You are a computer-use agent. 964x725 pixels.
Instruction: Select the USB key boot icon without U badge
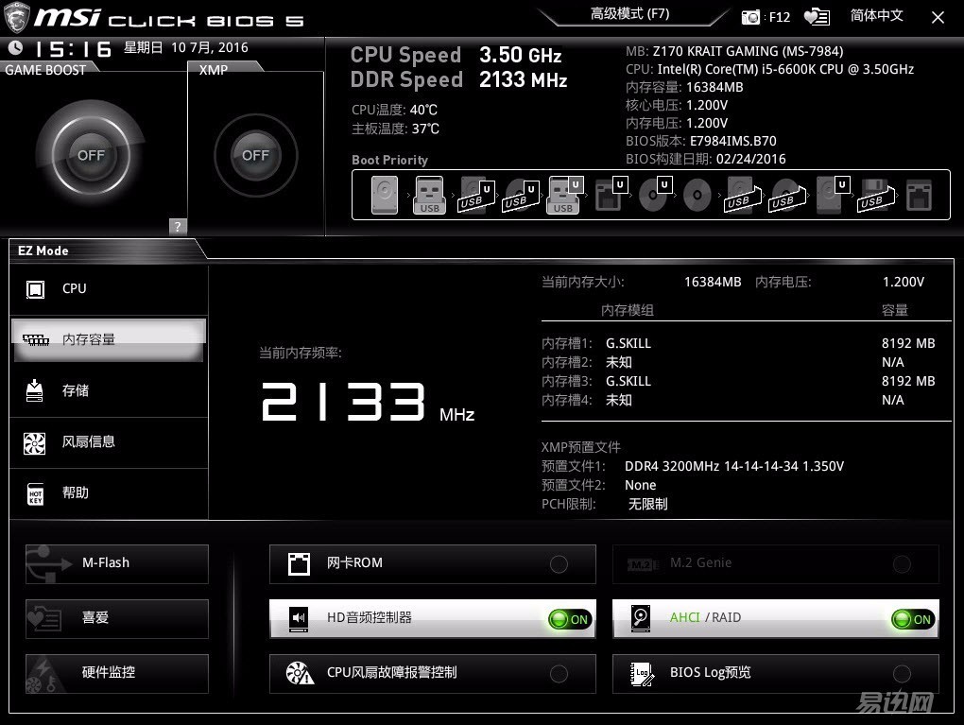tap(429, 195)
